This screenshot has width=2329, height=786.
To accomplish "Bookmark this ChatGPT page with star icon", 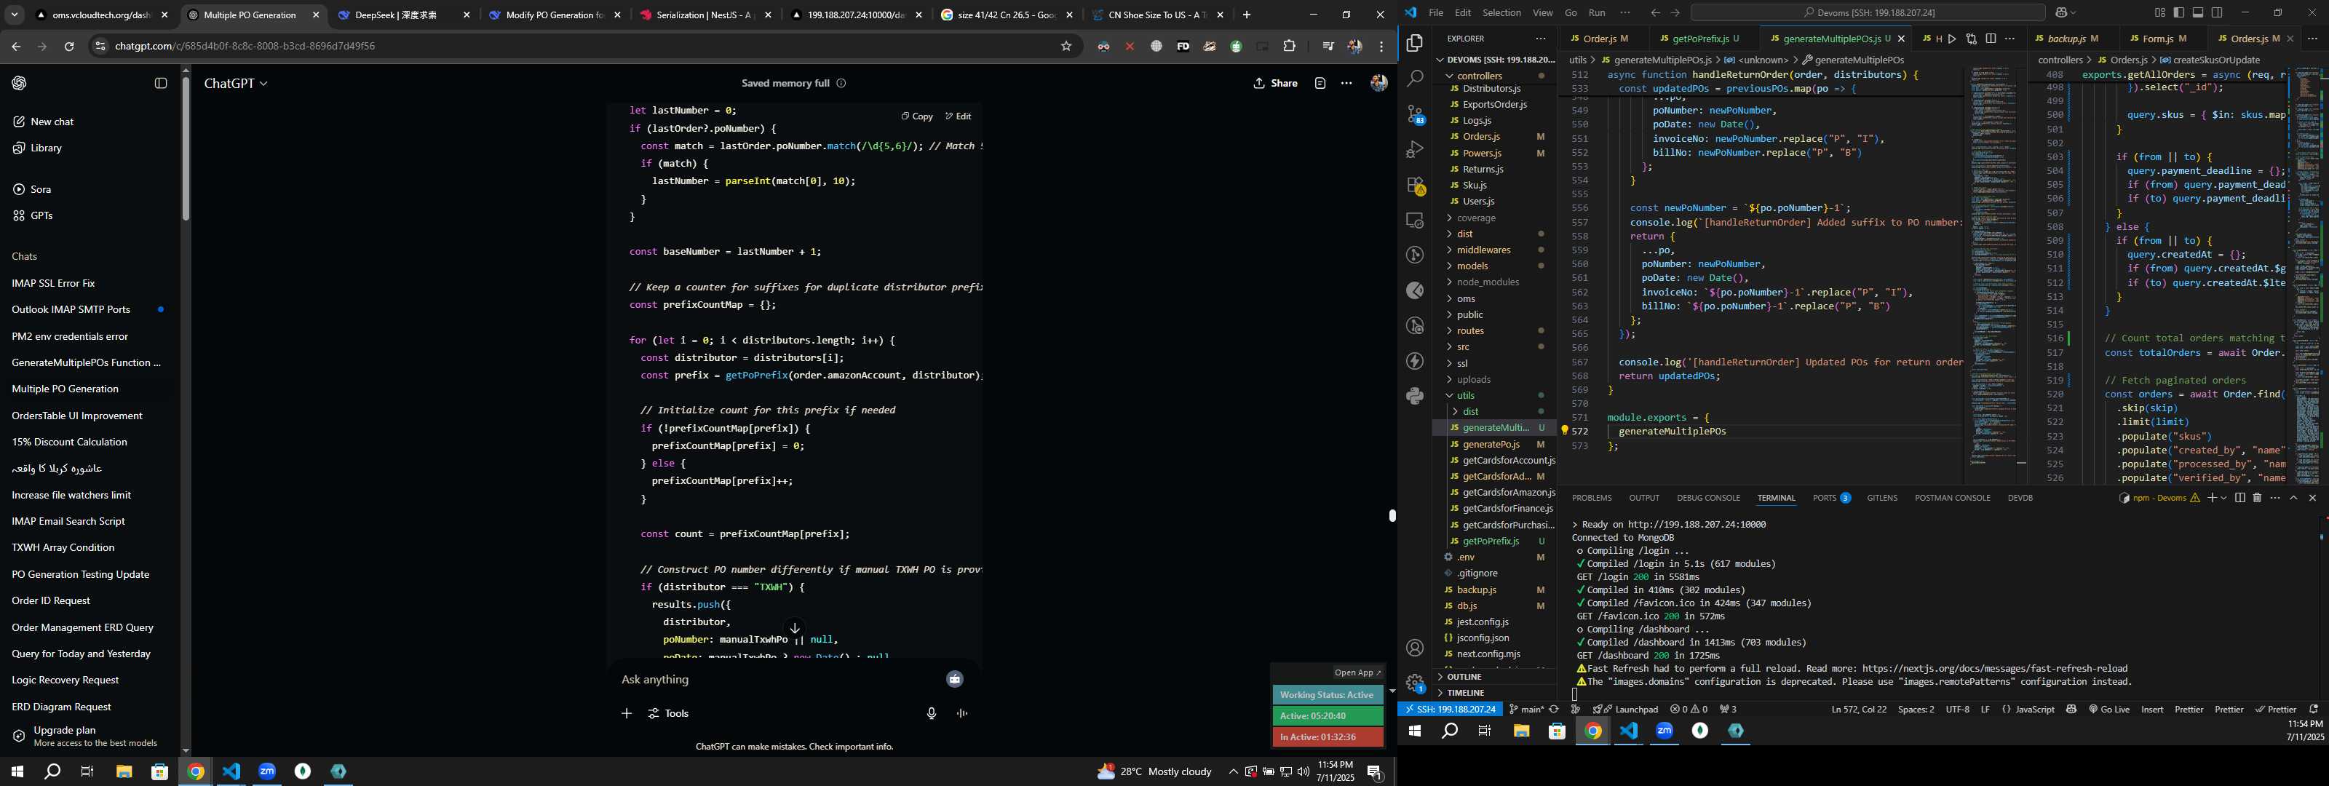I will pyautogui.click(x=1066, y=46).
